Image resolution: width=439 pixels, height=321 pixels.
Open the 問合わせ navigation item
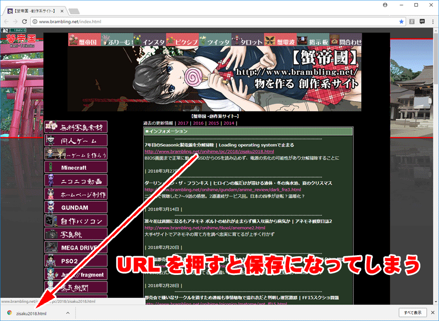pos(346,40)
